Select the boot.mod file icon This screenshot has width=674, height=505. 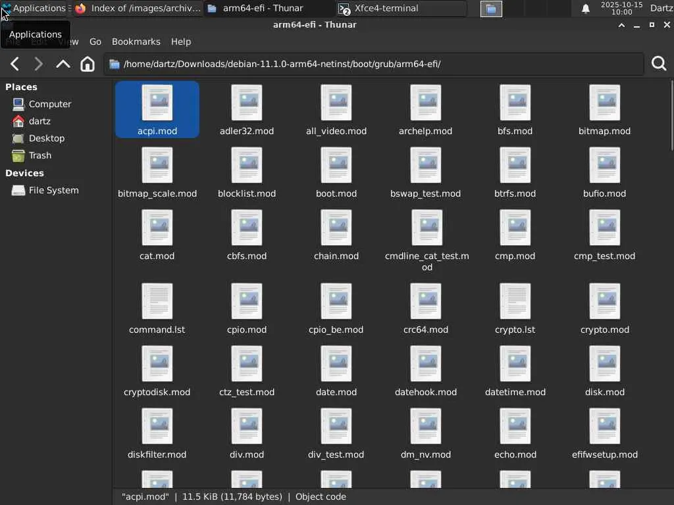(x=336, y=165)
